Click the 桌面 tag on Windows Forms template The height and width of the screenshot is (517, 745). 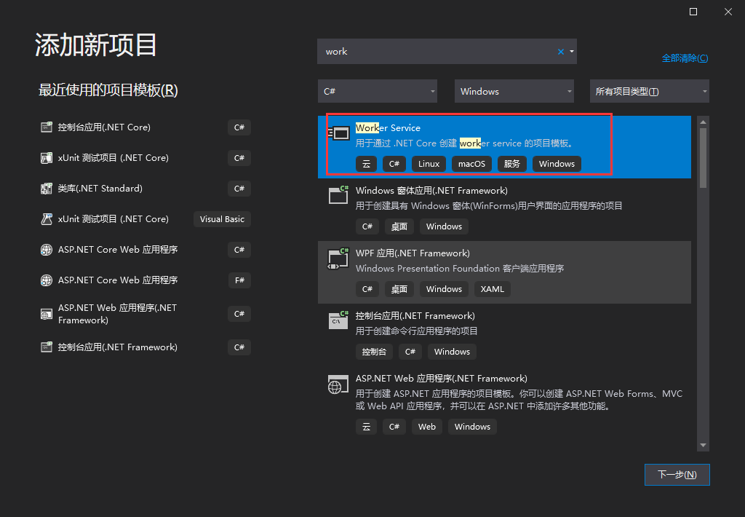pos(399,226)
